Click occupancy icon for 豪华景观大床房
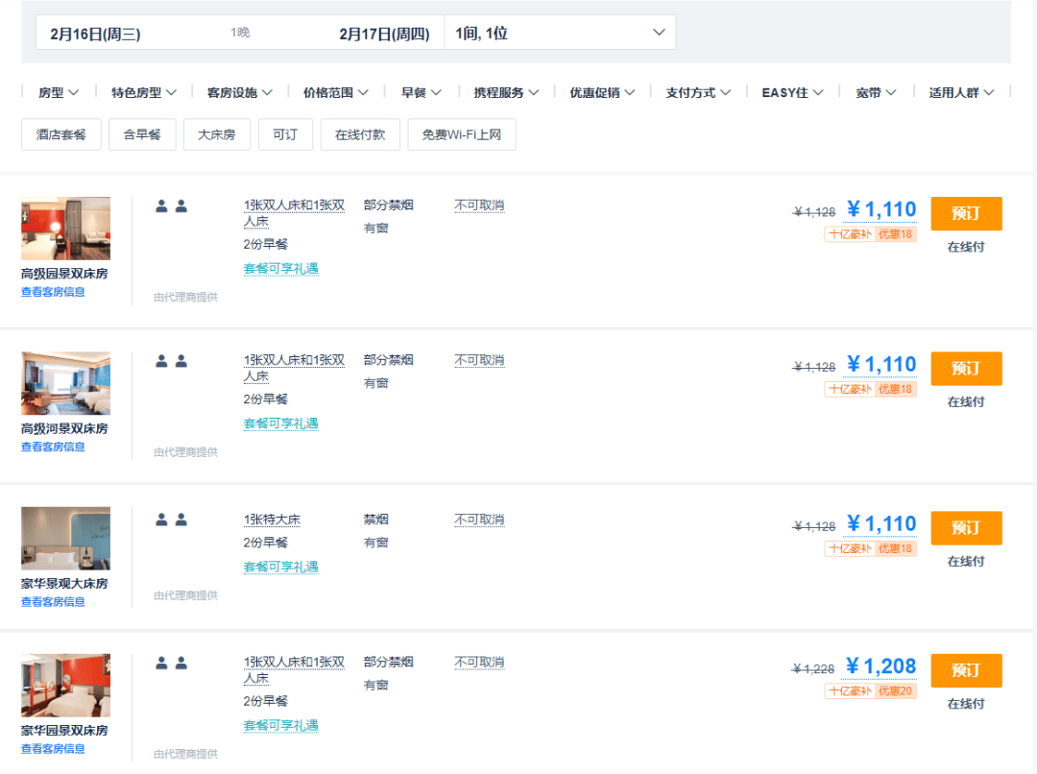The width and height of the screenshot is (1037, 774). (171, 520)
